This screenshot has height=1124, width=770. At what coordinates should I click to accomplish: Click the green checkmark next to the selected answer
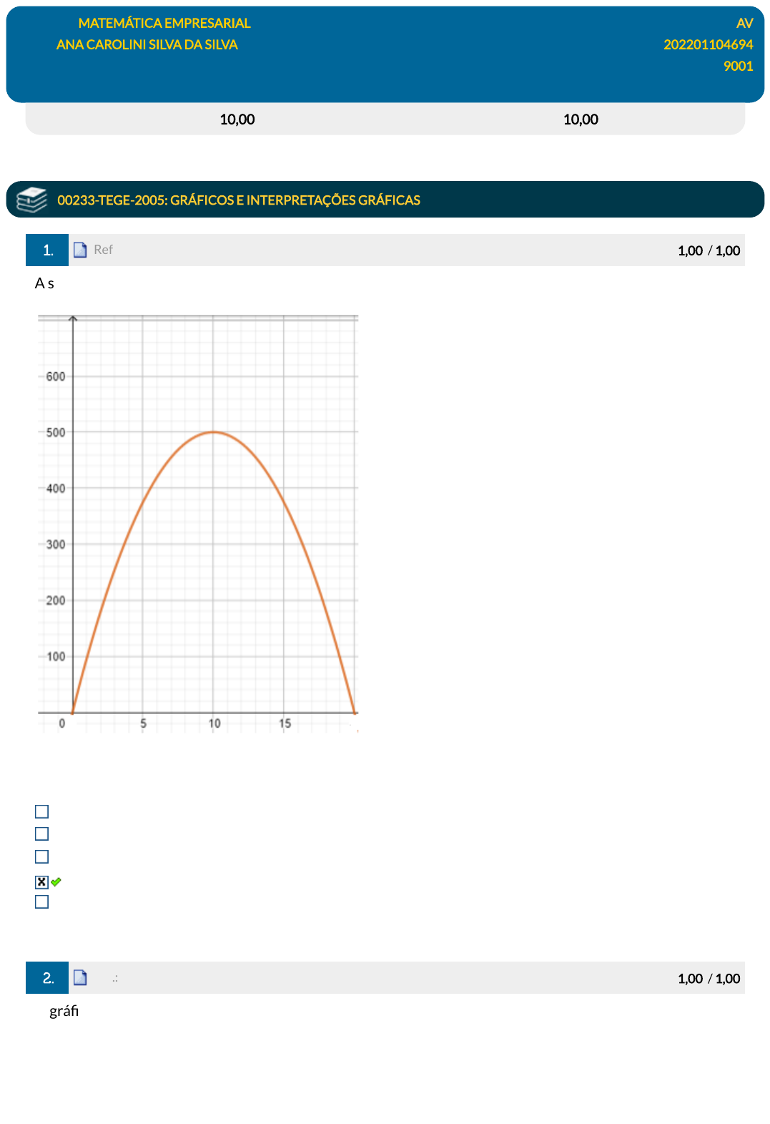(x=56, y=881)
